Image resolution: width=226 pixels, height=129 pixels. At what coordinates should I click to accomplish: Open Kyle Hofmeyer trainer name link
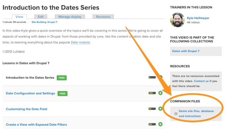coord(198,18)
